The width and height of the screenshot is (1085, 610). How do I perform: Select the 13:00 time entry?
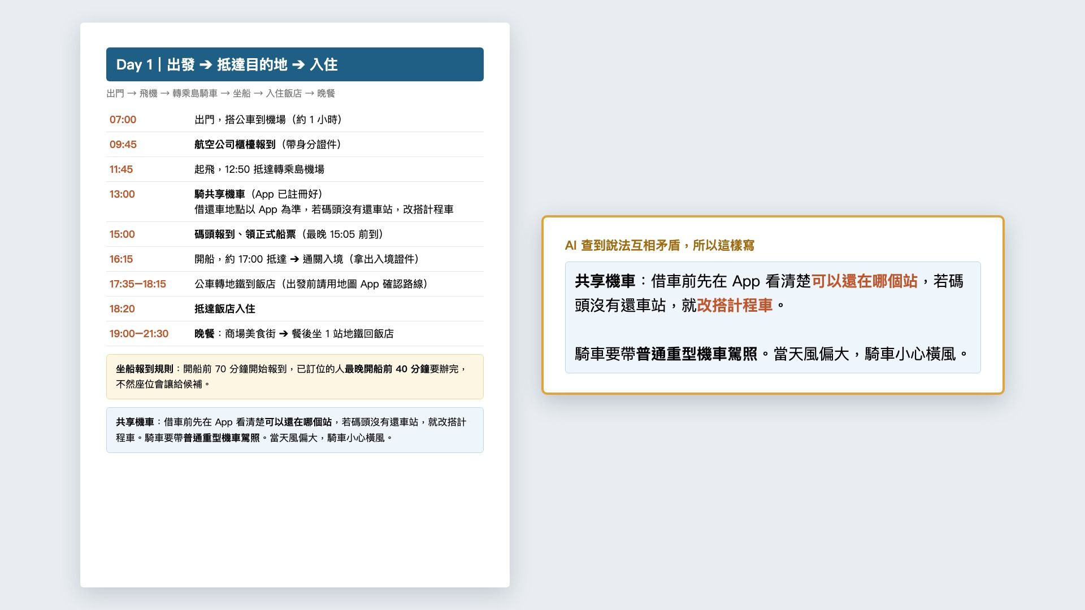pyautogui.click(x=122, y=194)
